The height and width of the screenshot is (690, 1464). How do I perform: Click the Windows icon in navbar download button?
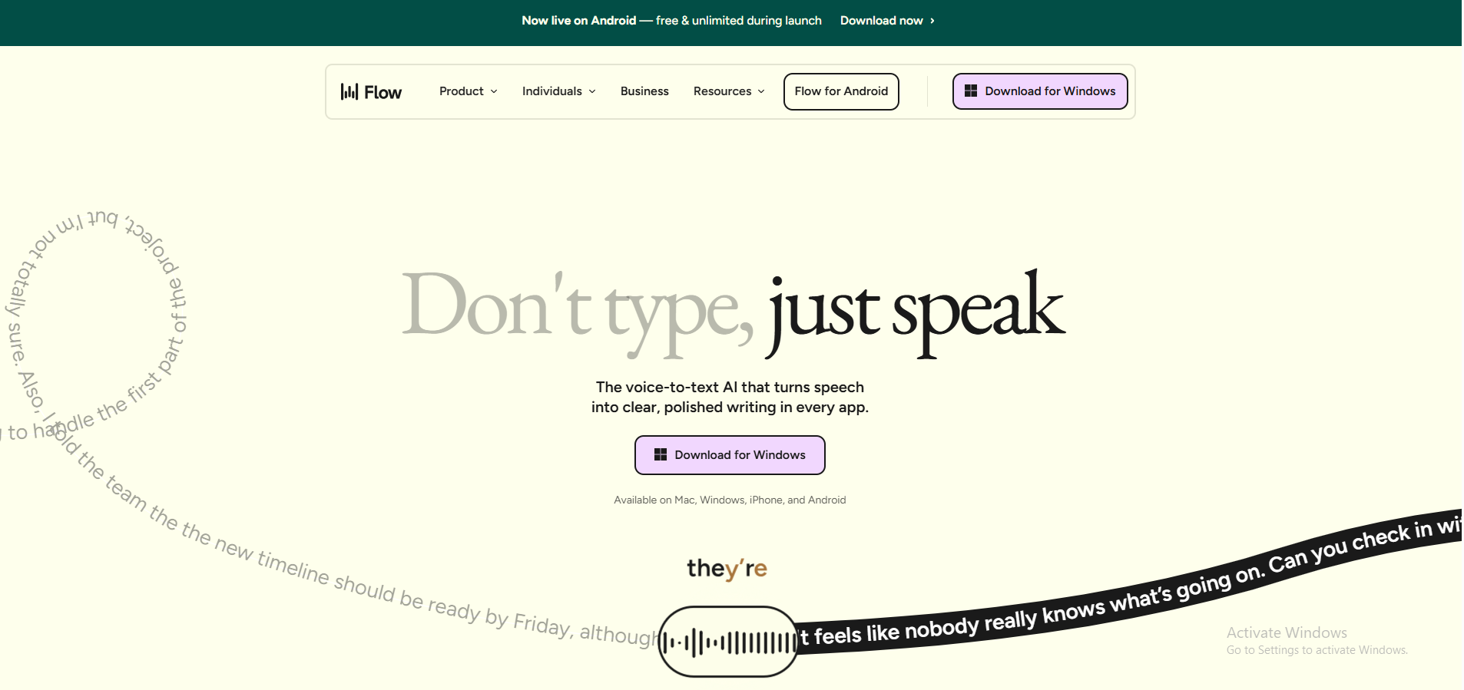click(x=971, y=91)
